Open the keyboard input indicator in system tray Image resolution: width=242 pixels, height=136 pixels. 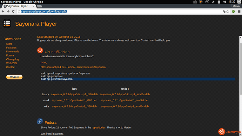195,2
